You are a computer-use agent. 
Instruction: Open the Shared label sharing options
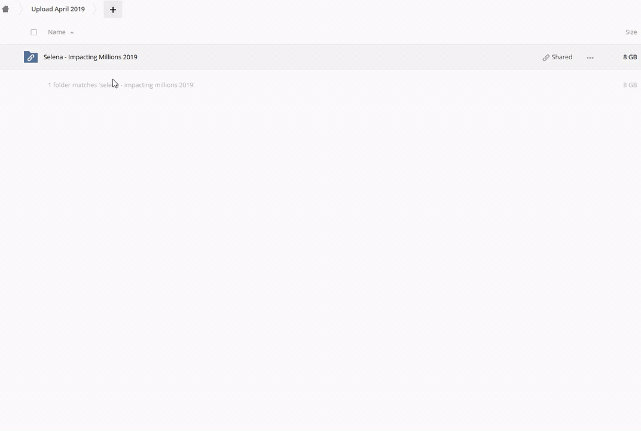(x=561, y=57)
